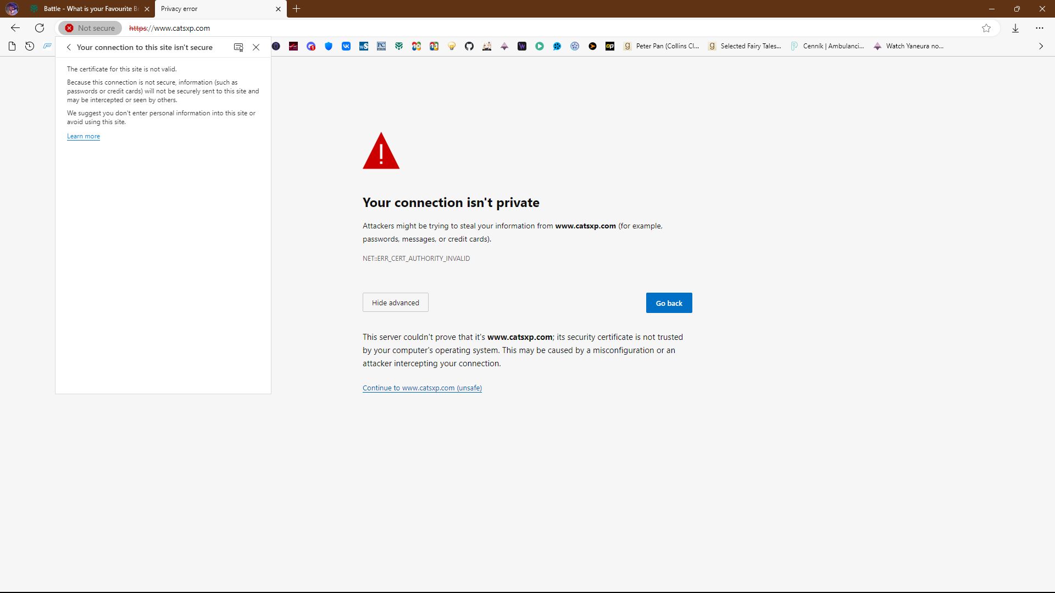This screenshot has width=1055, height=593.
Task: Open the purple W bookmark
Action: pyautogui.click(x=522, y=46)
